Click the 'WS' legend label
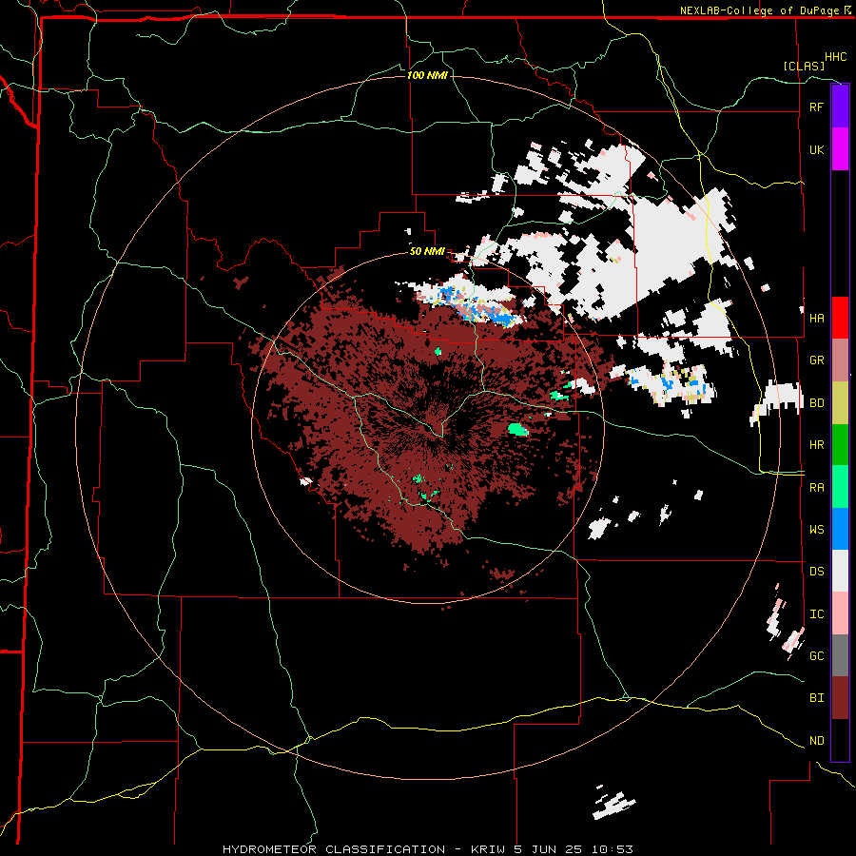 [816, 530]
